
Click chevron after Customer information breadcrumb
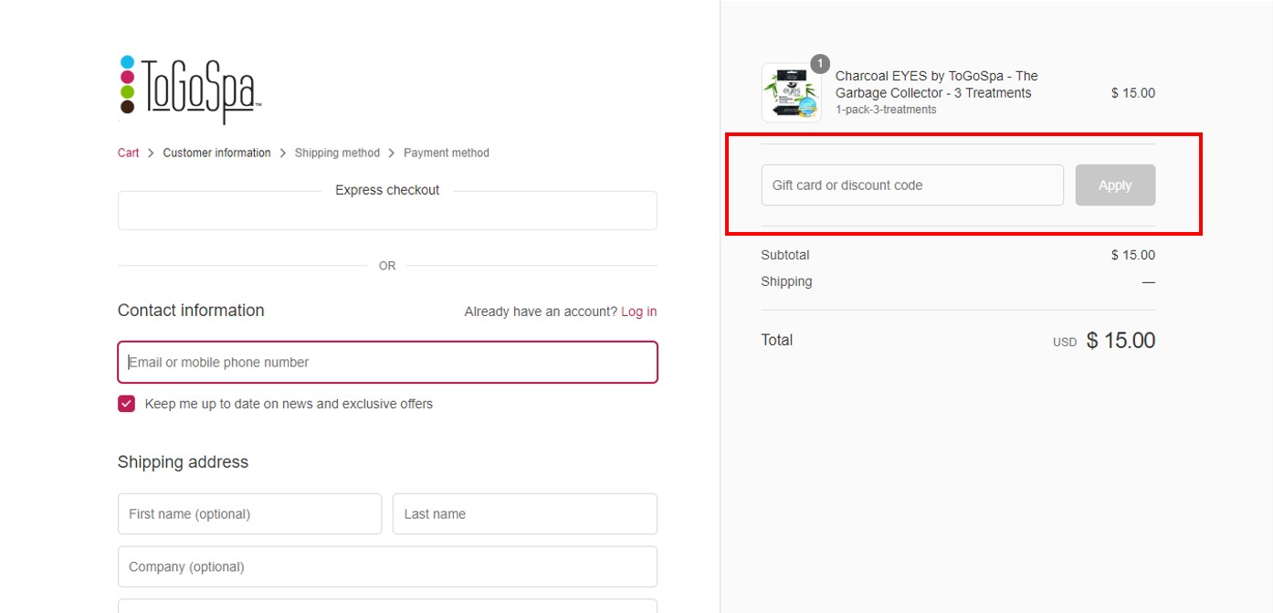click(283, 153)
